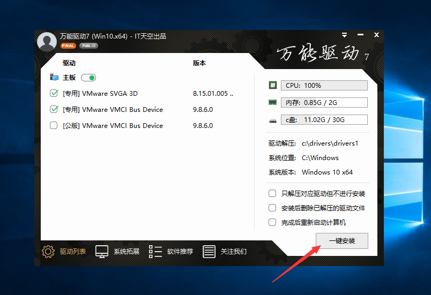Toggle the 主板 driver group switch
431x295 pixels.
click(88, 78)
